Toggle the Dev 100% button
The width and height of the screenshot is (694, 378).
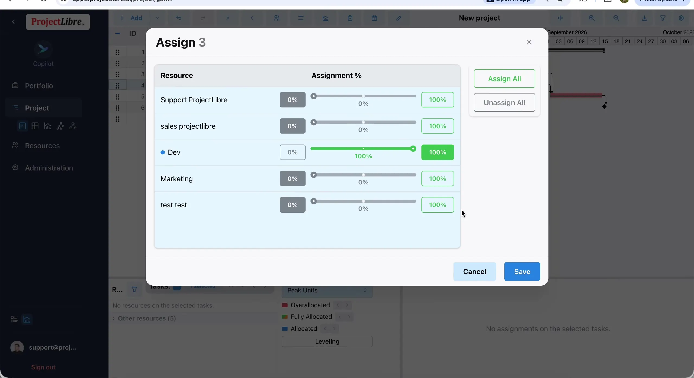tap(437, 152)
